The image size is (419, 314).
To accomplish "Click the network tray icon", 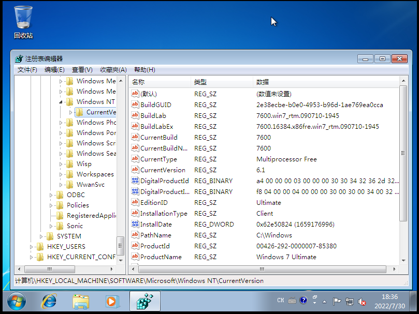I will tap(349, 302).
